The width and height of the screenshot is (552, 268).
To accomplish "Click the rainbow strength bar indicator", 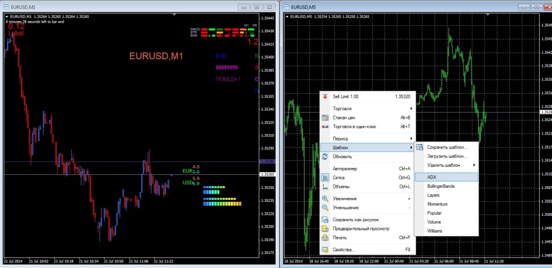I will pyautogui.click(x=223, y=204).
